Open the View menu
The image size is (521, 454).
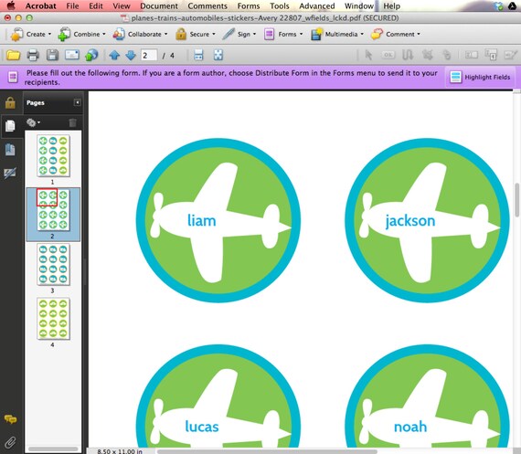click(122, 6)
